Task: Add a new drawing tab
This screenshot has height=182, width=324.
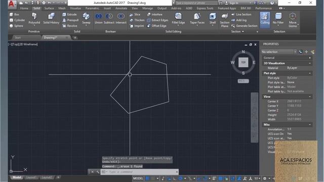Action: pos(75,37)
